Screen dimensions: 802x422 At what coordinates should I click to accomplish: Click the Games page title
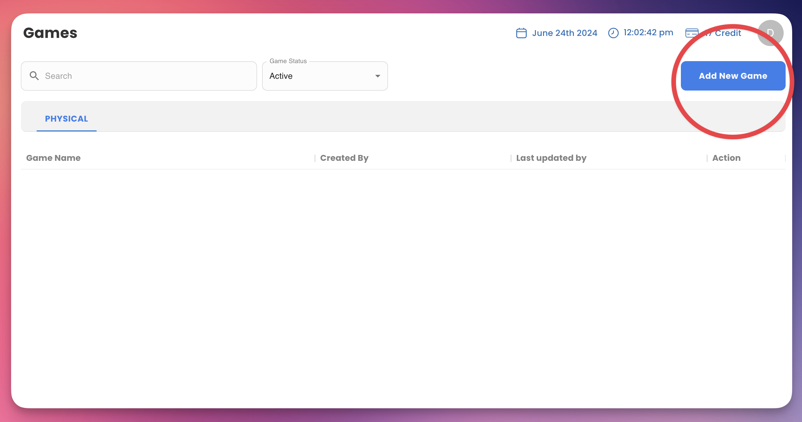(50, 33)
